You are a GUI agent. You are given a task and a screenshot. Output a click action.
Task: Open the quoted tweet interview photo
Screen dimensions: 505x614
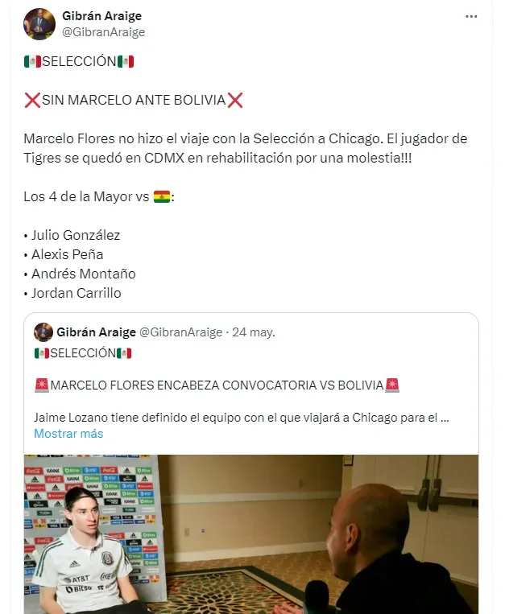point(251,534)
